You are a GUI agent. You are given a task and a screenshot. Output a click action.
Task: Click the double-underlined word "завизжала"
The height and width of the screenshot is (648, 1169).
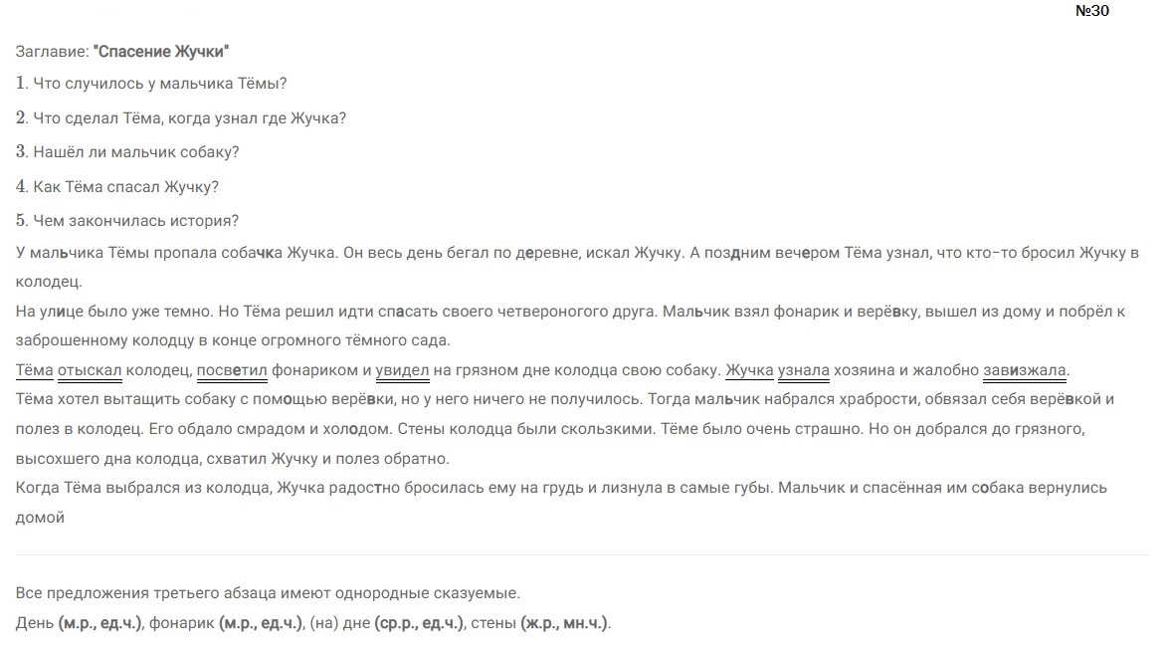1025,370
